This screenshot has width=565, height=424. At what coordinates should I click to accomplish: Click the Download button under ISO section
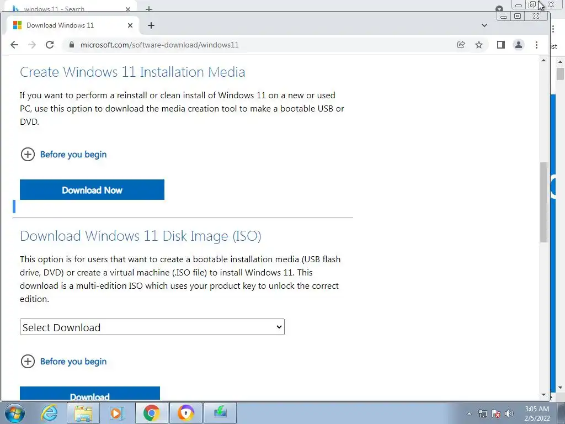[x=90, y=394]
